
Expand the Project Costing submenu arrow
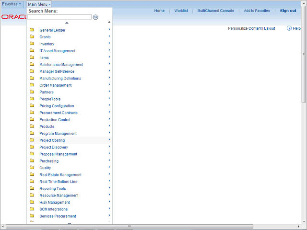pyautogui.click(x=109, y=139)
